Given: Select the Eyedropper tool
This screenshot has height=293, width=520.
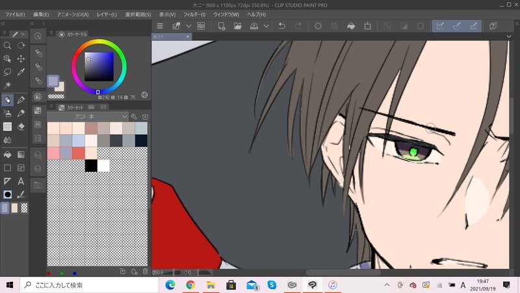Looking at the screenshot, I should click(x=21, y=72).
